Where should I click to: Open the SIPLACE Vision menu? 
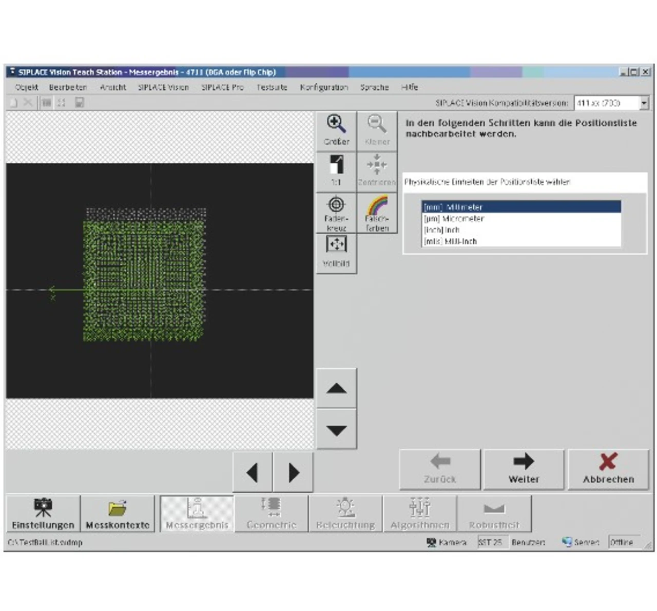(163, 87)
